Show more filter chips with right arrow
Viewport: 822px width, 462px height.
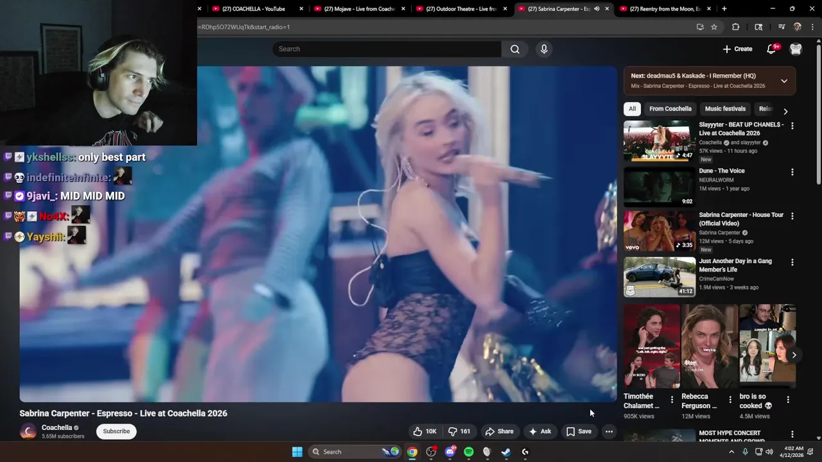point(785,111)
